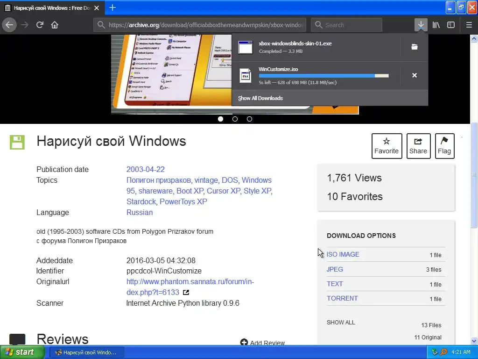
Task: Expand TEXT download option
Action: [335, 284]
